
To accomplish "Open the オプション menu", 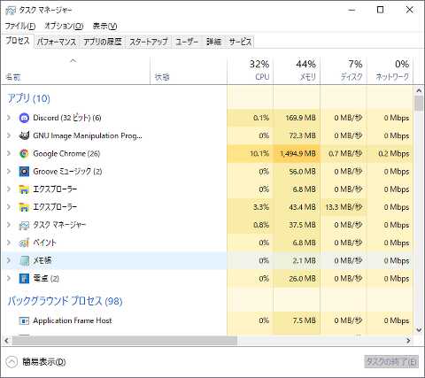I will (64, 26).
